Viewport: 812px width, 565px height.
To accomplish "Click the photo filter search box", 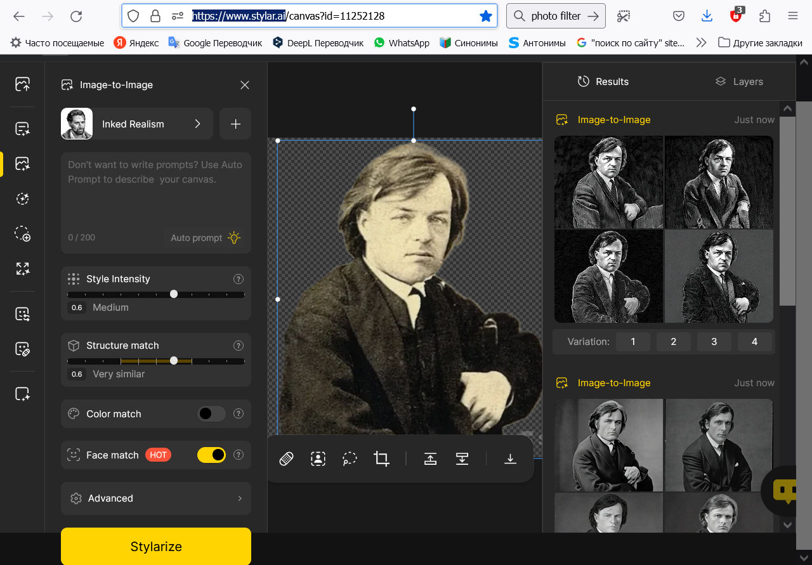I will point(556,16).
